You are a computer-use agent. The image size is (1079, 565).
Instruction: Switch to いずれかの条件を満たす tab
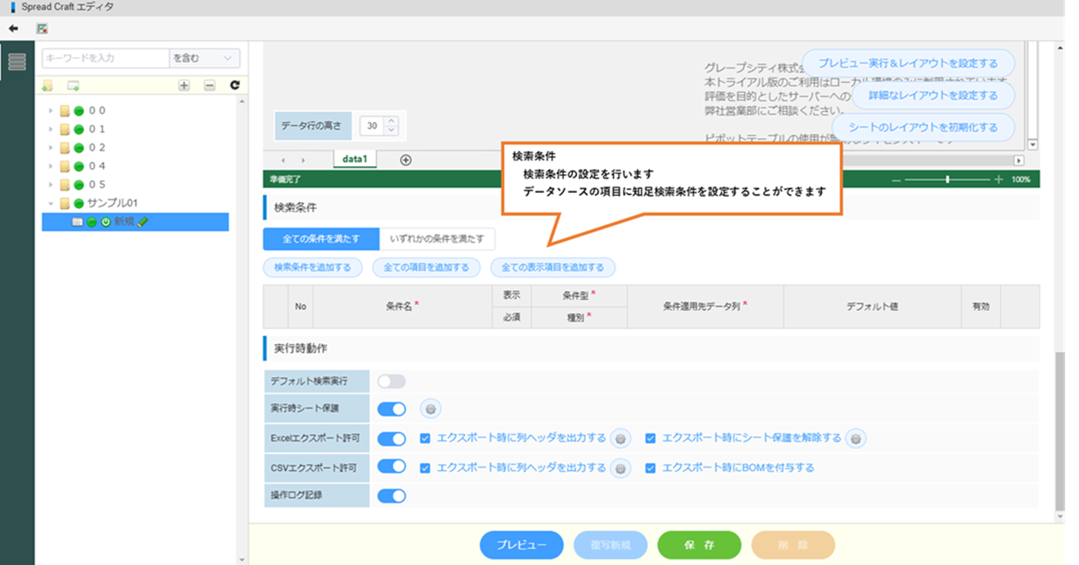point(436,239)
